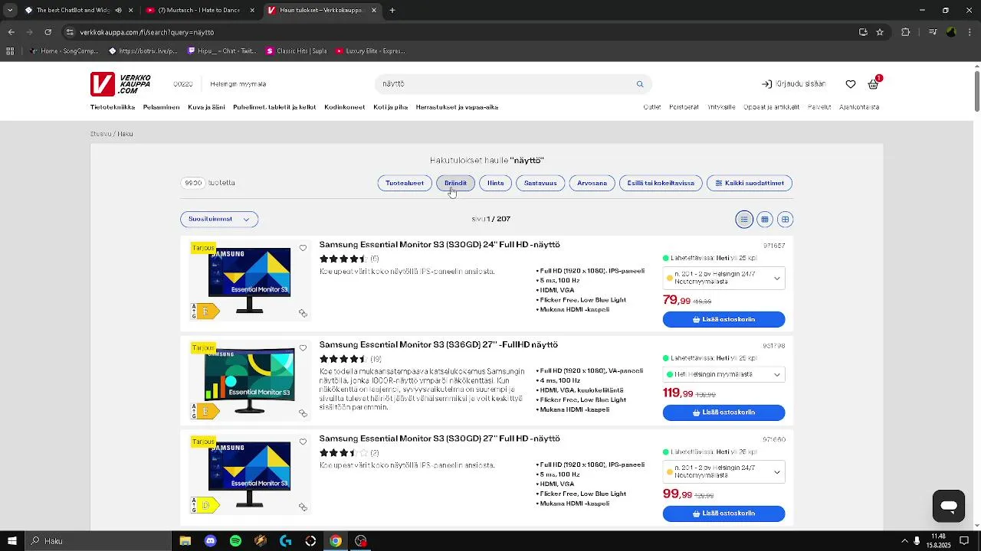Click the search magnifier icon

coord(640,84)
